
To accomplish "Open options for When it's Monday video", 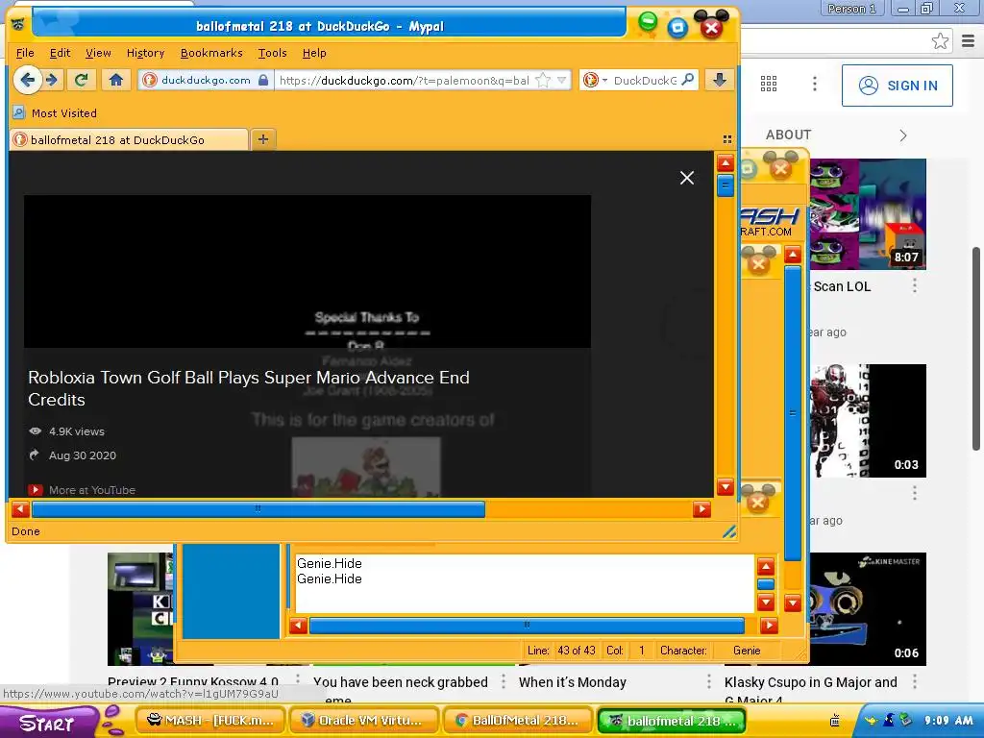I will (708, 681).
